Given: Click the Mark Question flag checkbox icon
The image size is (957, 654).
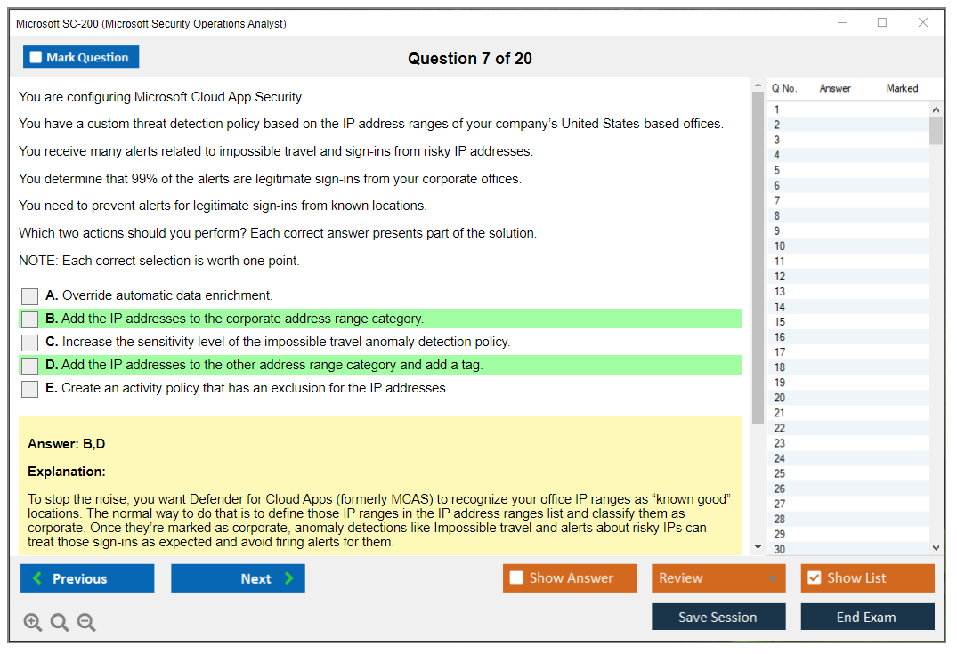Looking at the screenshot, I should (36, 56).
